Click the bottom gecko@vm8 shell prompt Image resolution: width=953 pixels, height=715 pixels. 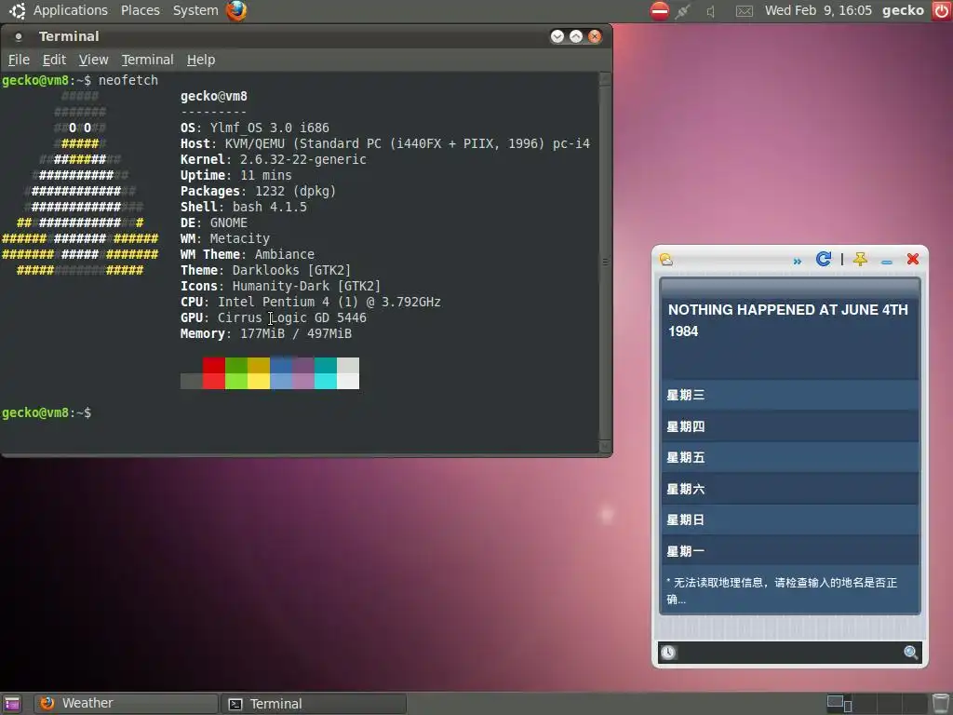click(47, 412)
